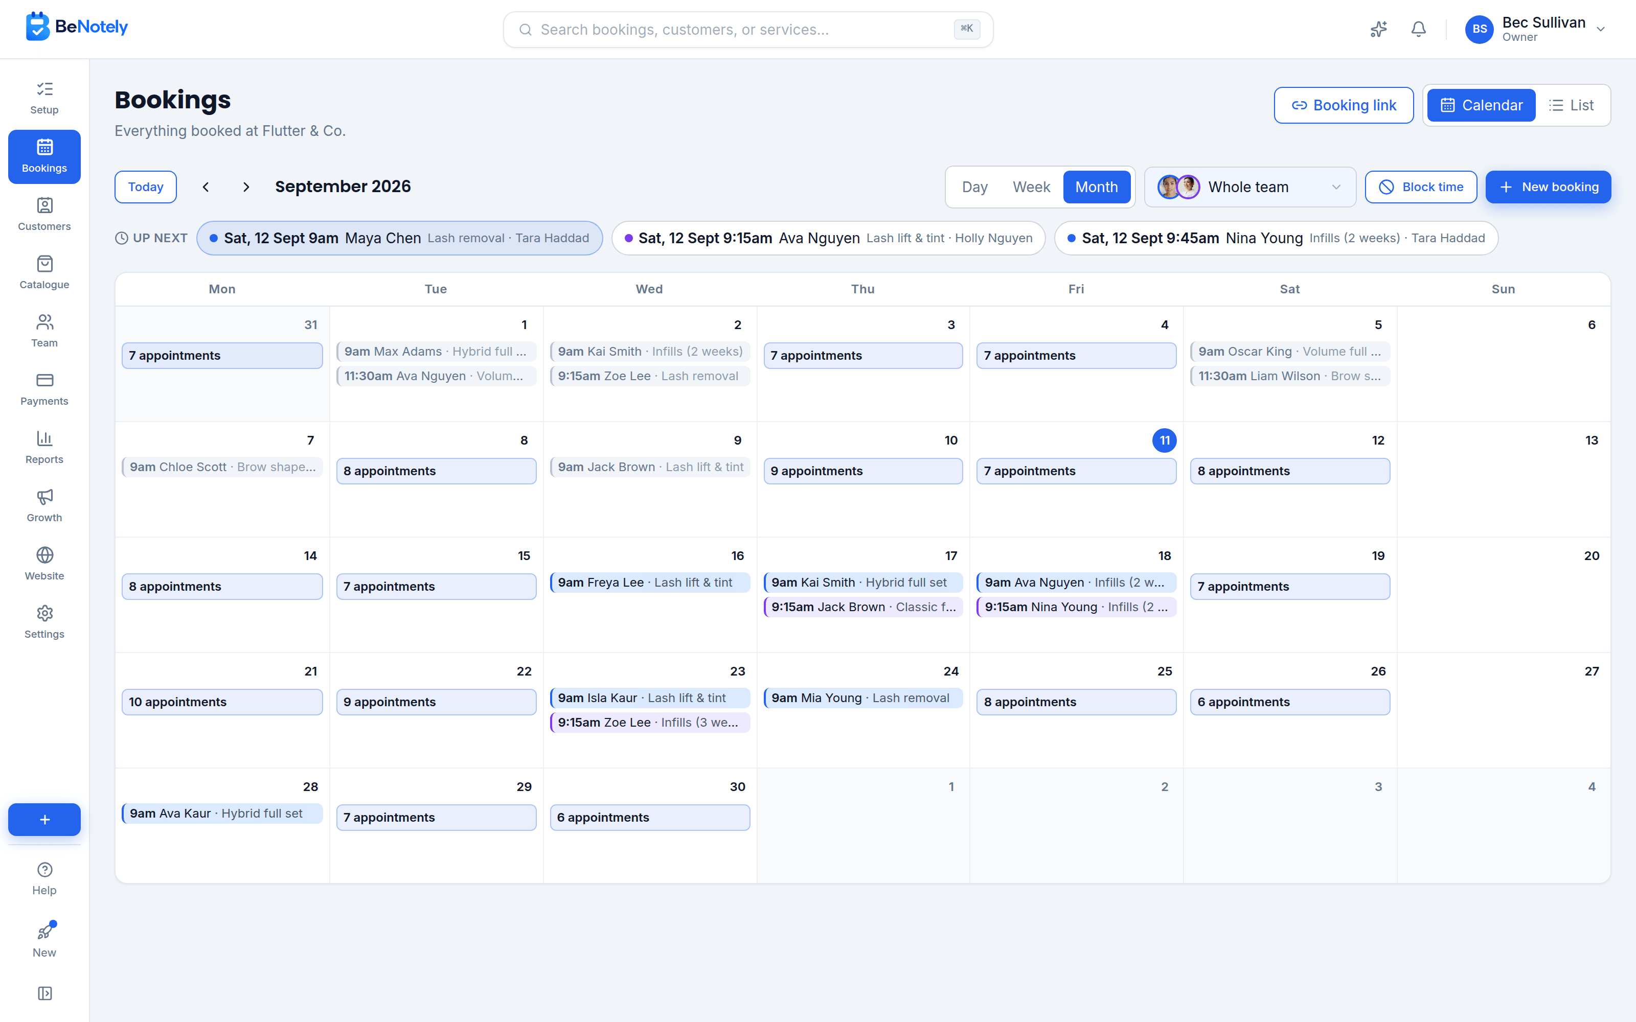The image size is (1636, 1022).
Task: Expand the Bec Sullivan account menu chevron
Action: [1600, 29]
